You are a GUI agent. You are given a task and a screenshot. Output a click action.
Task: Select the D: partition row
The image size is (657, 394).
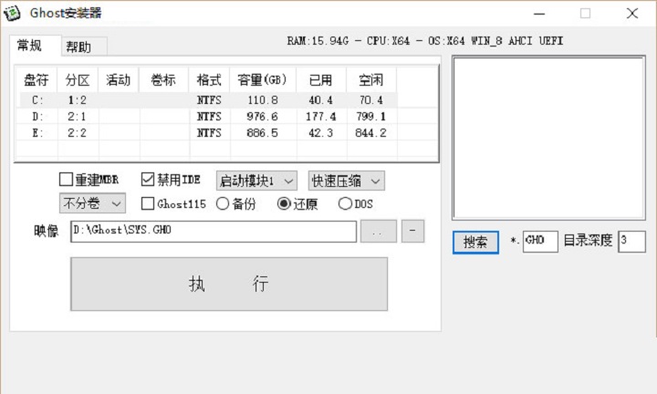click(x=207, y=117)
